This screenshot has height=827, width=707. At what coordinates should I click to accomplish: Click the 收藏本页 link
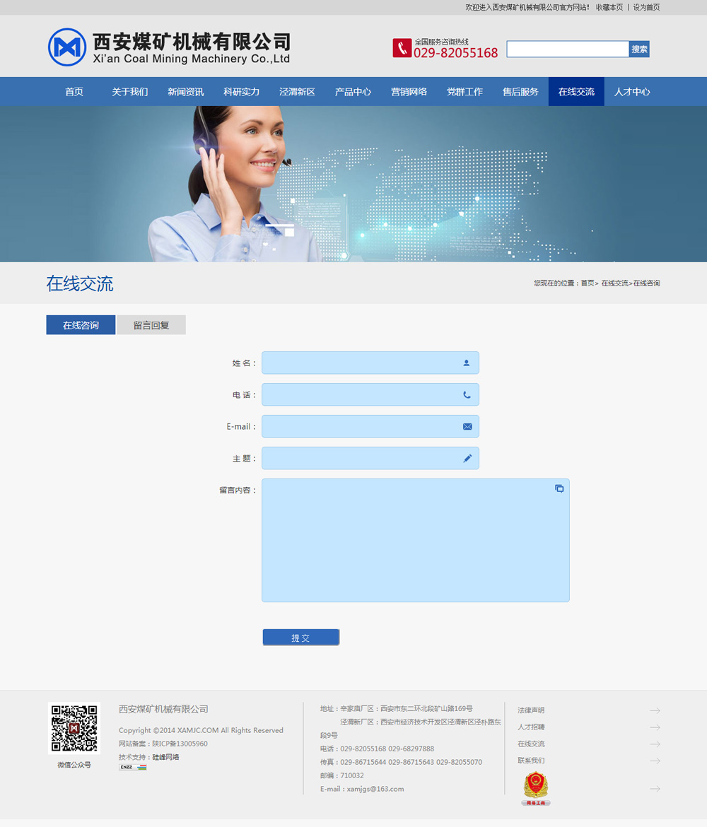coord(609,7)
